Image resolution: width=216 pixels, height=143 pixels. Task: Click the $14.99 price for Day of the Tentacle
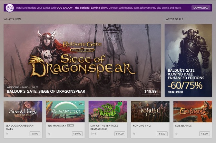(119, 133)
